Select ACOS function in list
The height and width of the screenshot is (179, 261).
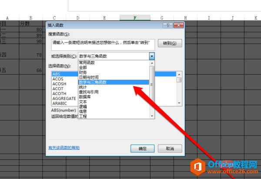pyautogui.click(x=65, y=79)
